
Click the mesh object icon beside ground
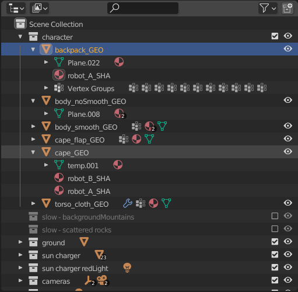[x=84, y=242]
